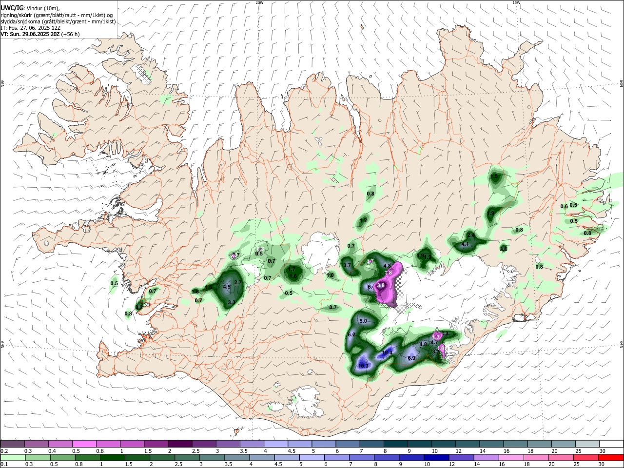Click the 20W longitude label
Image resolution: width=624 pixels, height=468 pixels.
pyautogui.click(x=259, y=2)
